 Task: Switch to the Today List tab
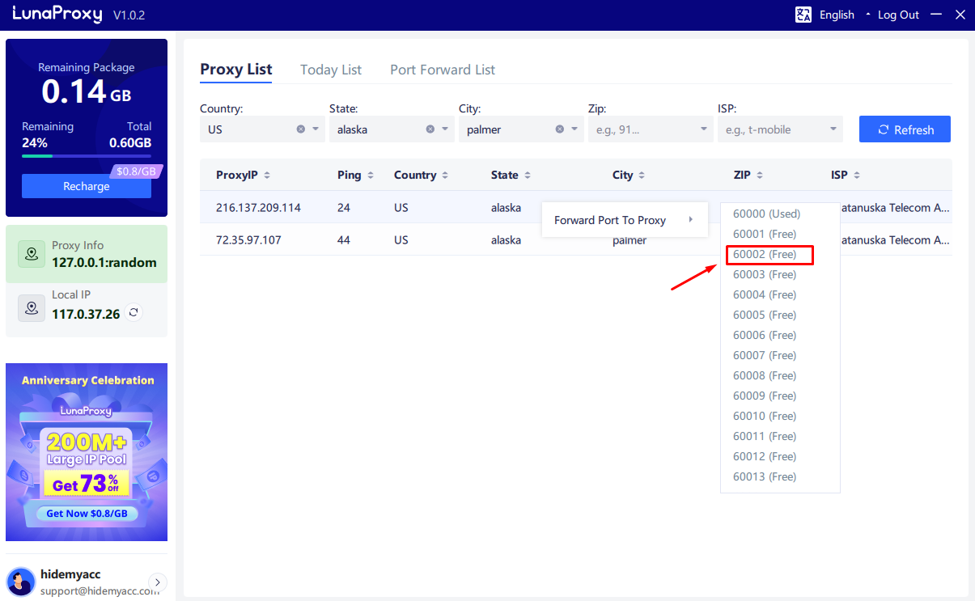[330, 70]
